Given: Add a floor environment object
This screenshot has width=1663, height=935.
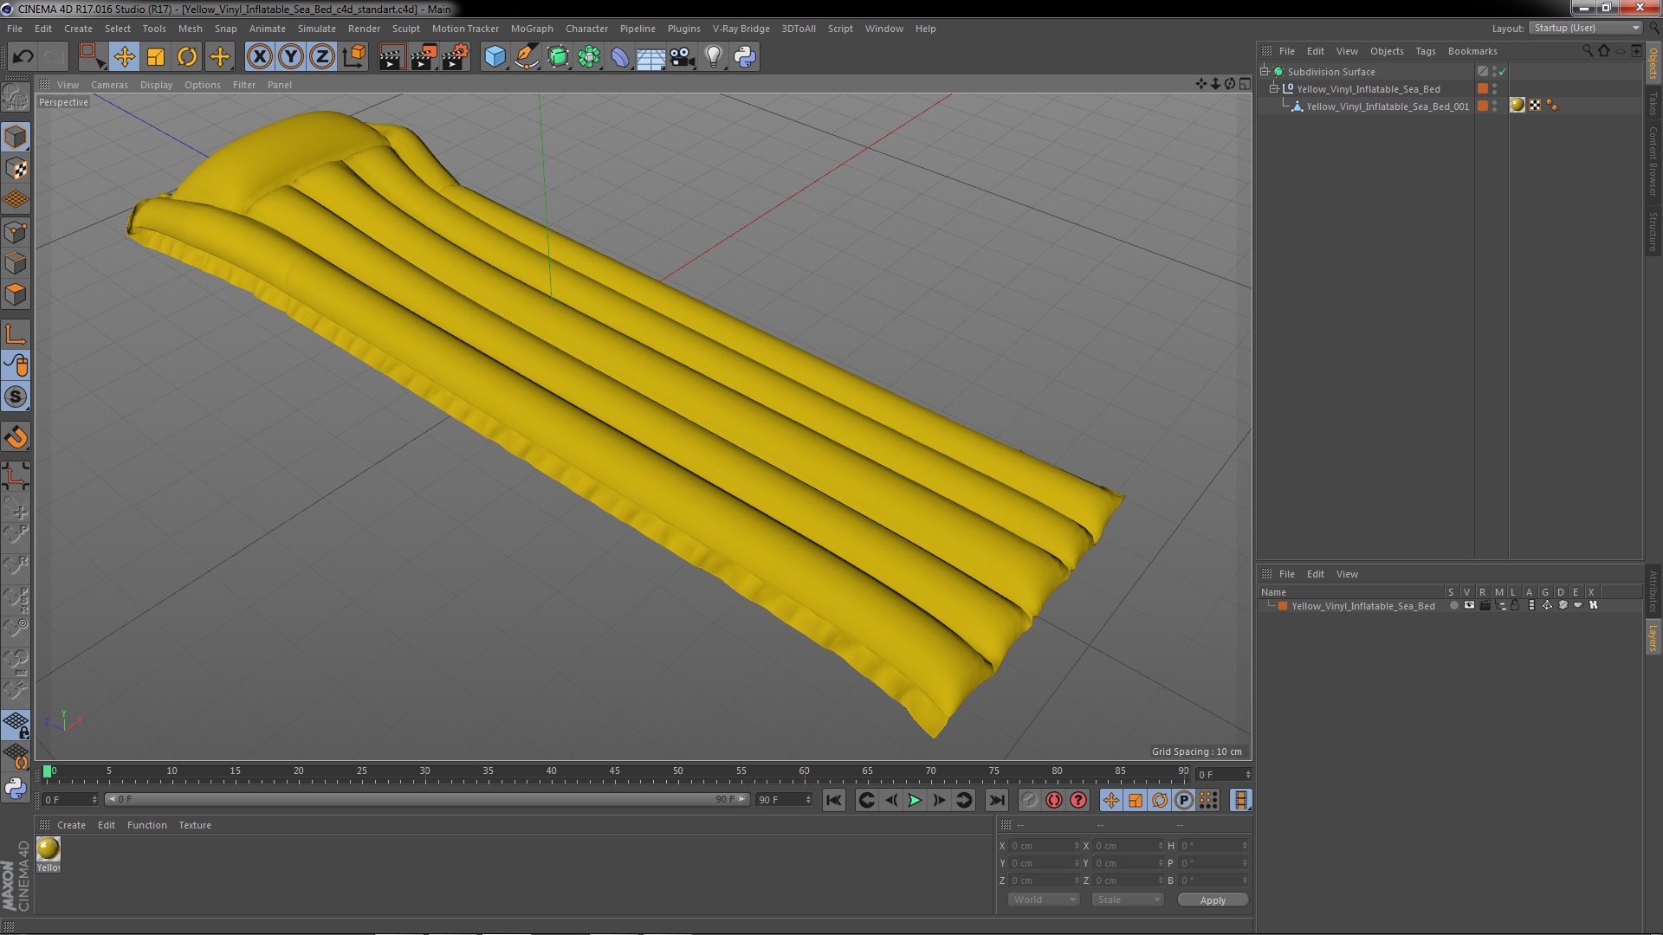Looking at the screenshot, I should pyautogui.click(x=650, y=57).
